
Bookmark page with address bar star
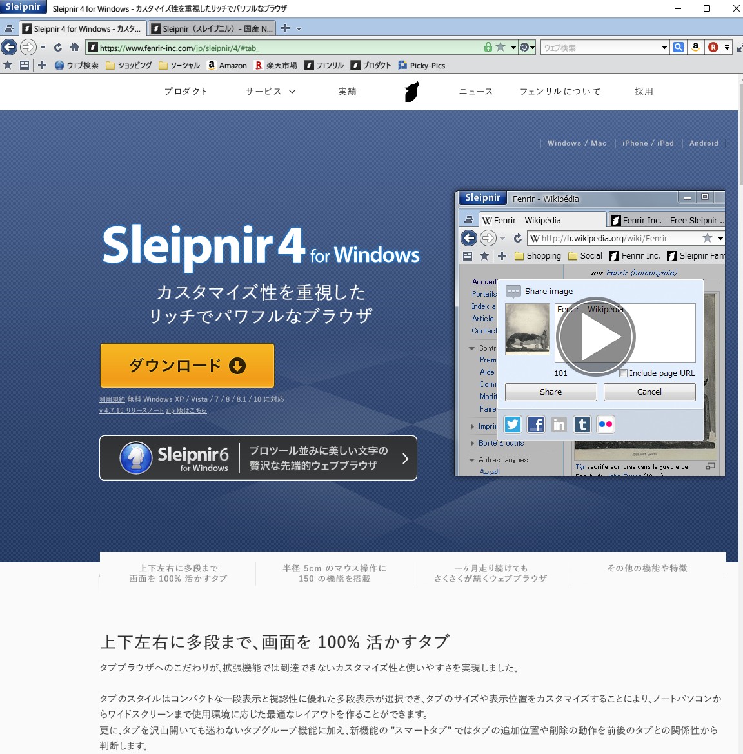click(500, 47)
